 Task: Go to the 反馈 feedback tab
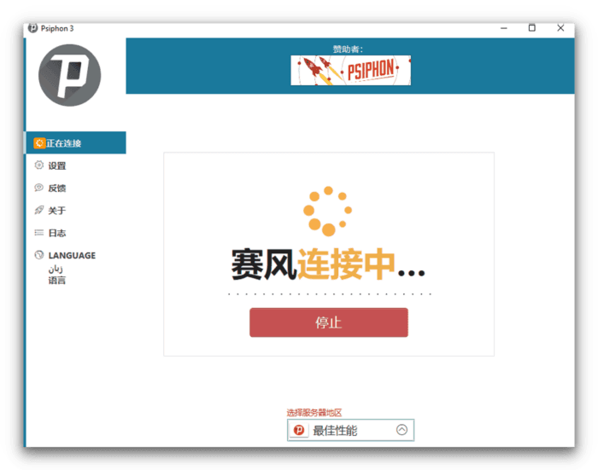(57, 188)
